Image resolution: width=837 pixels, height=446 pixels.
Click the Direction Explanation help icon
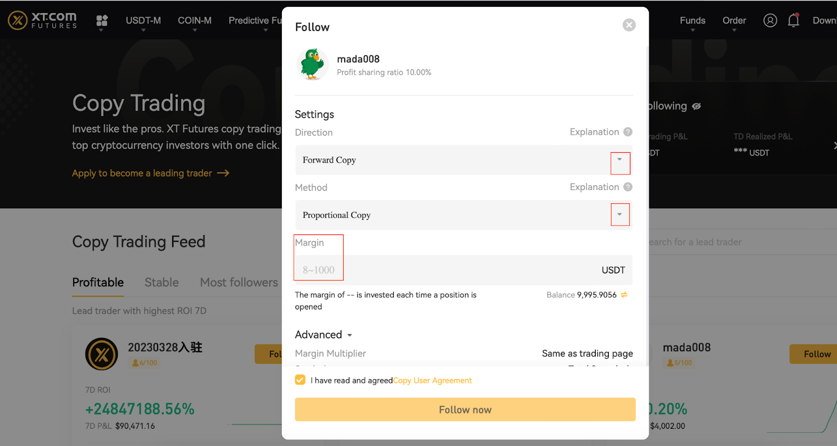pos(628,132)
